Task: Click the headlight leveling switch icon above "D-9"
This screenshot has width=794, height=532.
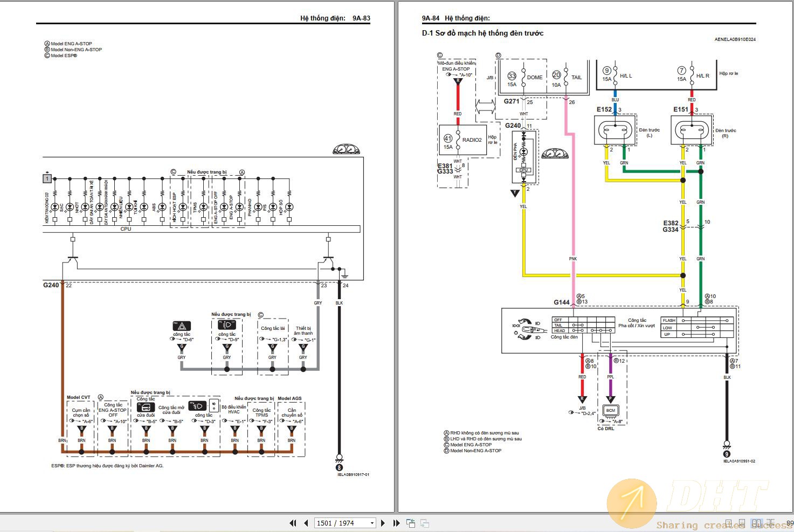Action: tap(226, 325)
